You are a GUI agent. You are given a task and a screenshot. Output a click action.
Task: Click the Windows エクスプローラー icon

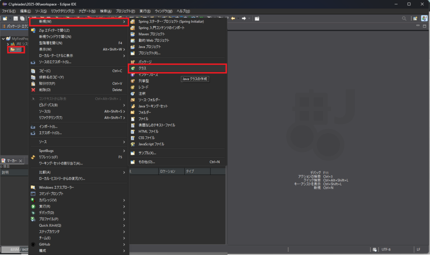(33, 187)
